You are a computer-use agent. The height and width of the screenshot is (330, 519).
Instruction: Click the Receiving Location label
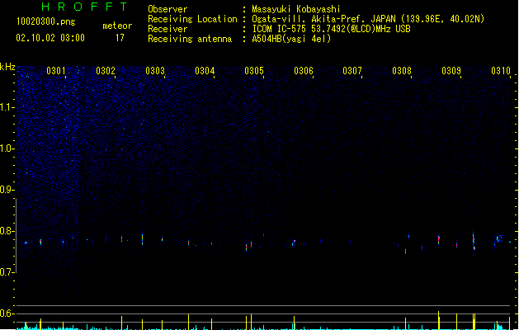(x=192, y=19)
